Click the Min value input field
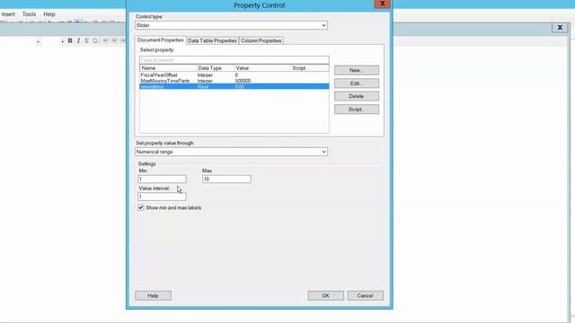This screenshot has height=323, width=575. (162, 179)
